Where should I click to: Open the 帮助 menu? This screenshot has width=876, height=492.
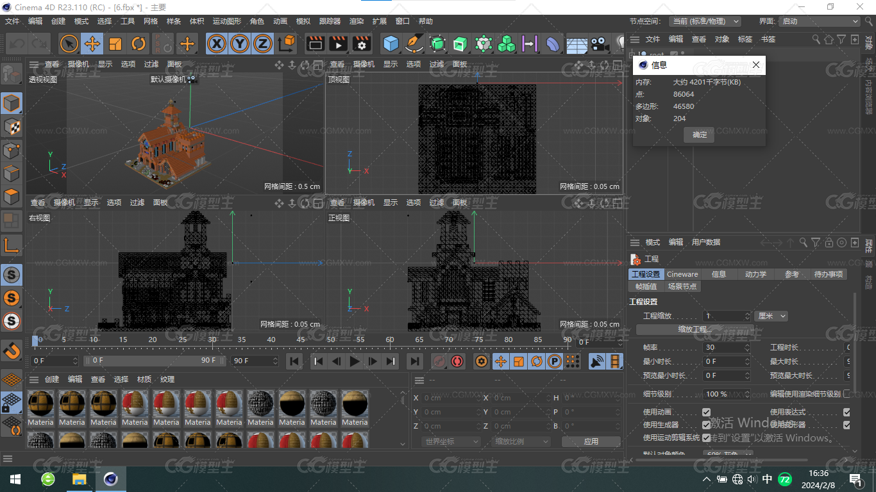[426, 21]
